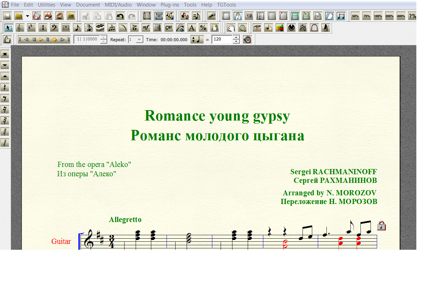Select the Text tool letter A
The image size is (442, 283).
[192, 28]
